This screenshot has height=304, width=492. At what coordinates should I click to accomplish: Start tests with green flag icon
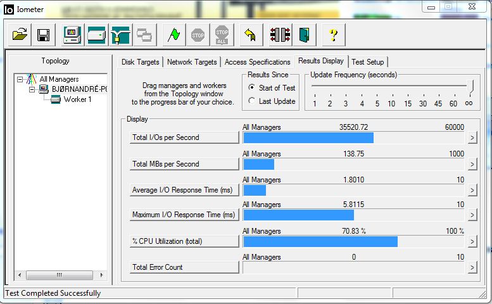(x=174, y=34)
